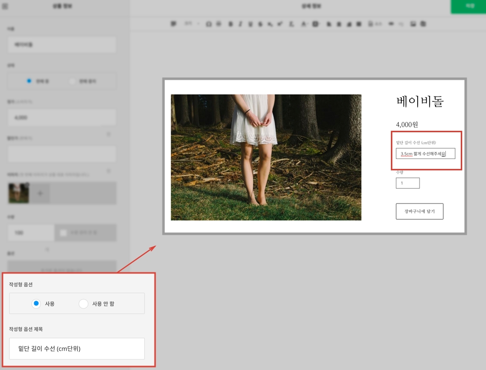Select the '사용 안 함' radio button
This screenshot has height=370, width=486.
pos(83,304)
